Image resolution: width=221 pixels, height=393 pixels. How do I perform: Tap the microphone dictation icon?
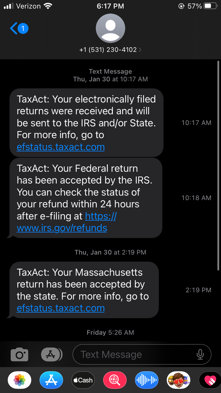[200, 354]
